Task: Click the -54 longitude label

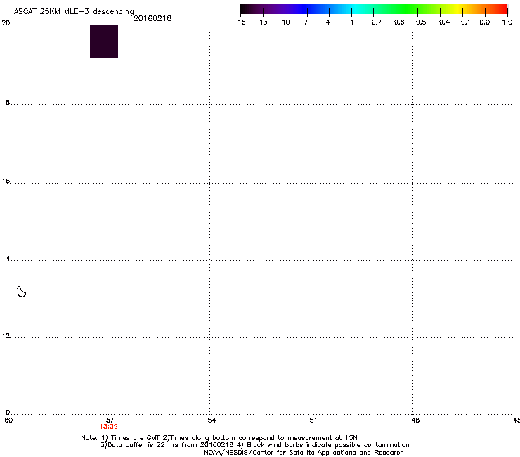Action: [x=209, y=420]
